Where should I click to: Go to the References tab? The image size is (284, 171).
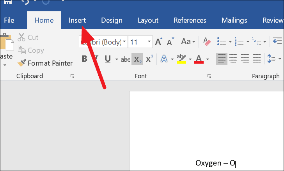190,20
